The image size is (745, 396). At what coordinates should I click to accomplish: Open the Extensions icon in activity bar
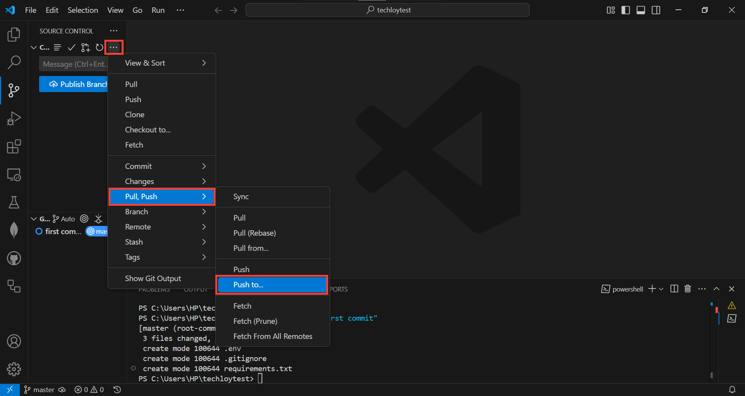pos(14,147)
